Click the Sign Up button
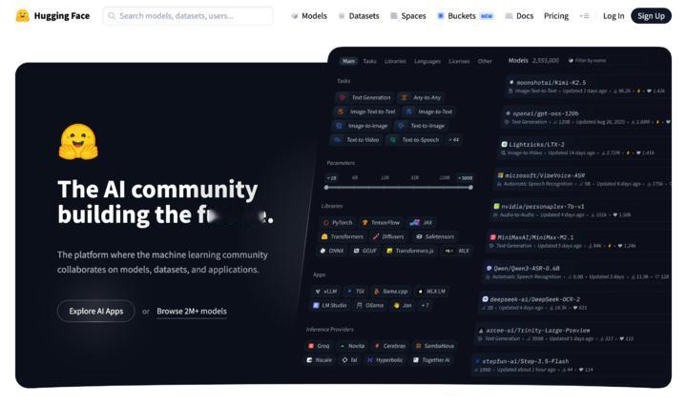 point(651,16)
